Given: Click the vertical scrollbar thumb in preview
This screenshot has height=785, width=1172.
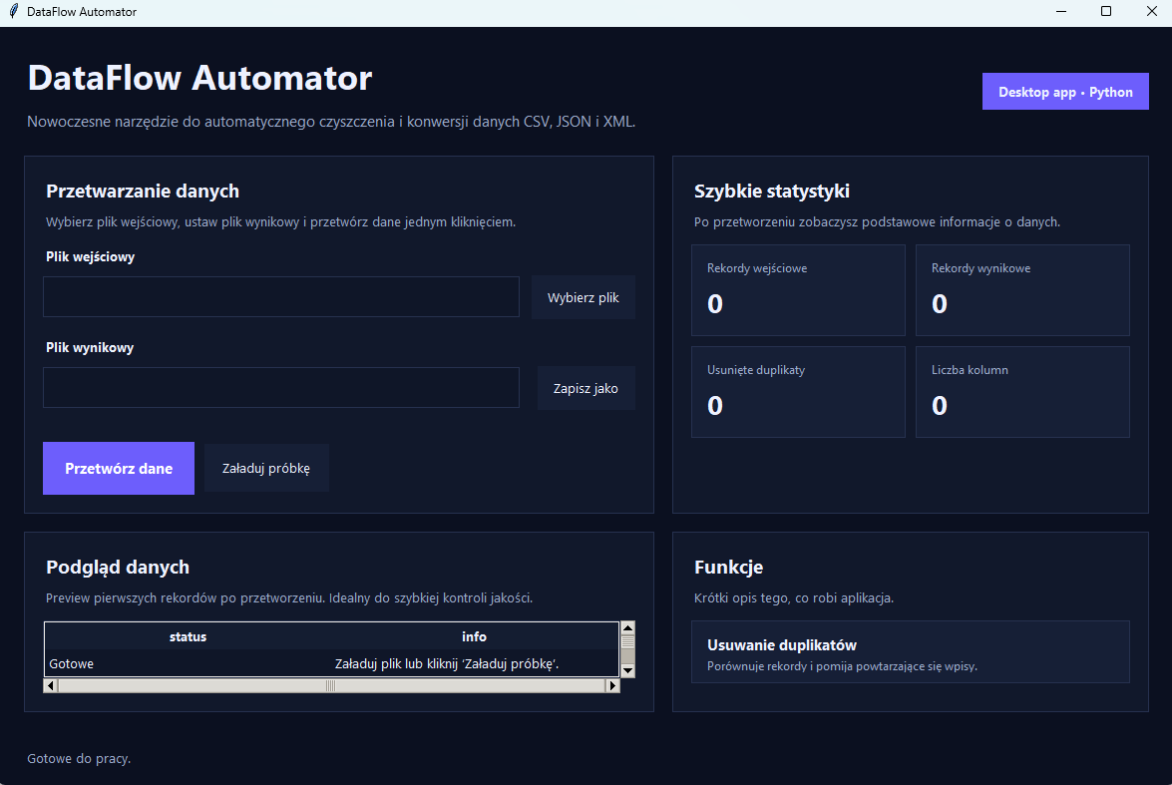Looking at the screenshot, I should (x=627, y=642).
